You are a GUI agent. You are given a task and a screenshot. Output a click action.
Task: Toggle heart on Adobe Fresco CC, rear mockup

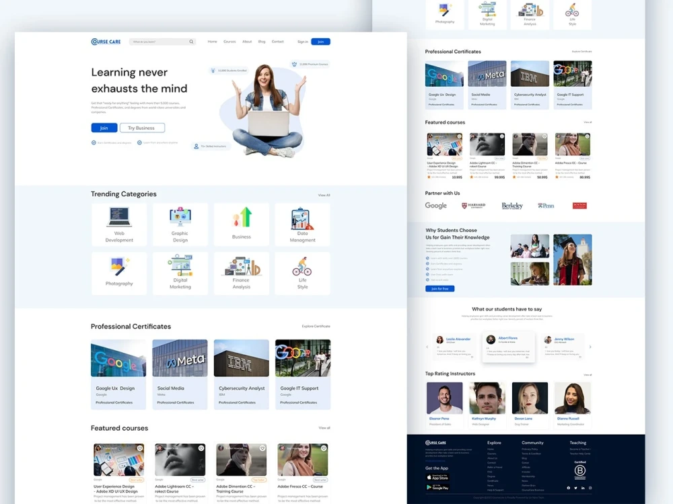tap(587, 136)
